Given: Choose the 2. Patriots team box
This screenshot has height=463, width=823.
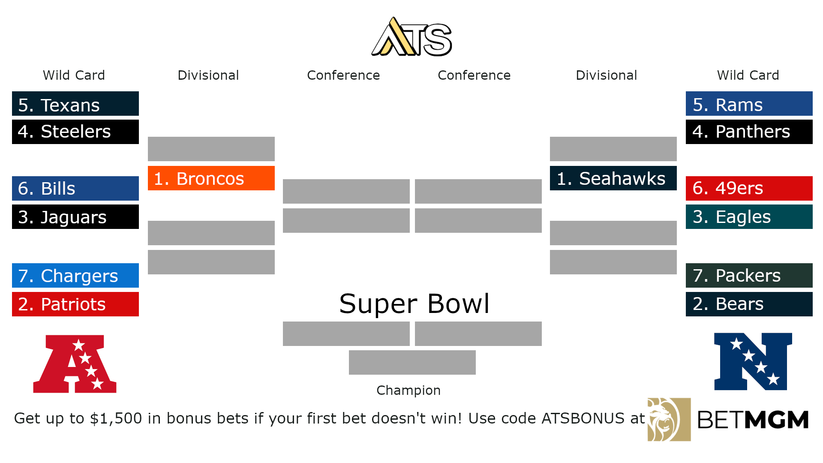Looking at the screenshot, I should click(75, 304).
